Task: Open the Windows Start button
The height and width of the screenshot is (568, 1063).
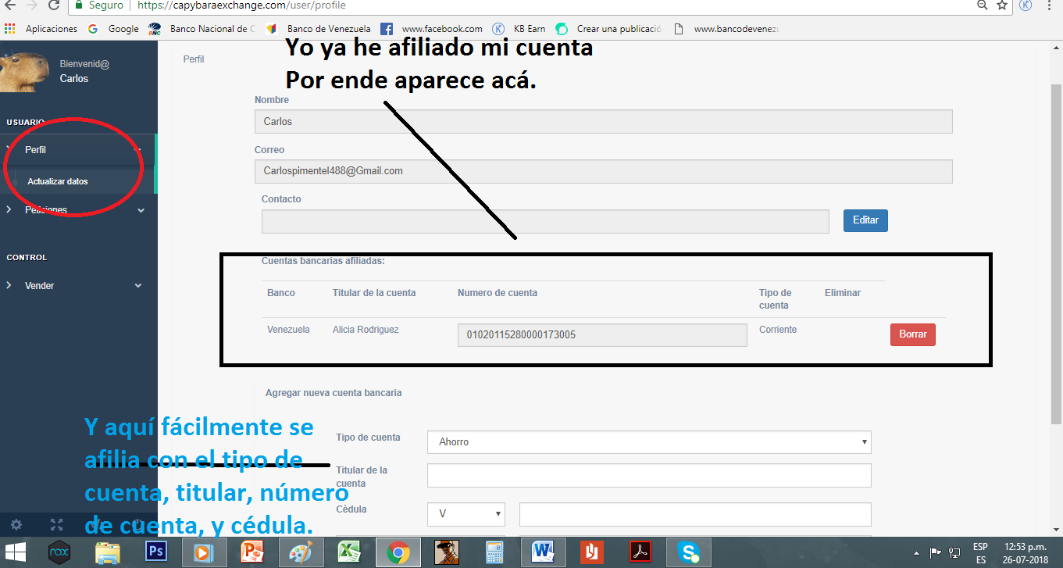Action: [x=16, y=552]
